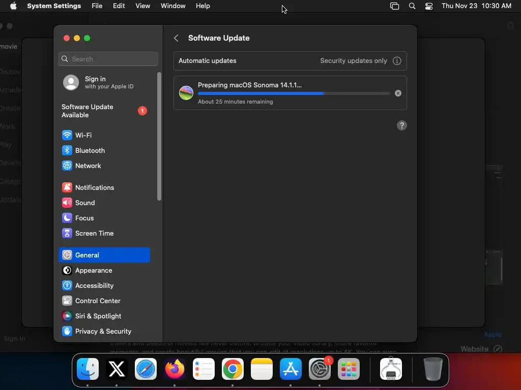Open App Store from the Dock
The image size is (521, 390).
[291, 369]
